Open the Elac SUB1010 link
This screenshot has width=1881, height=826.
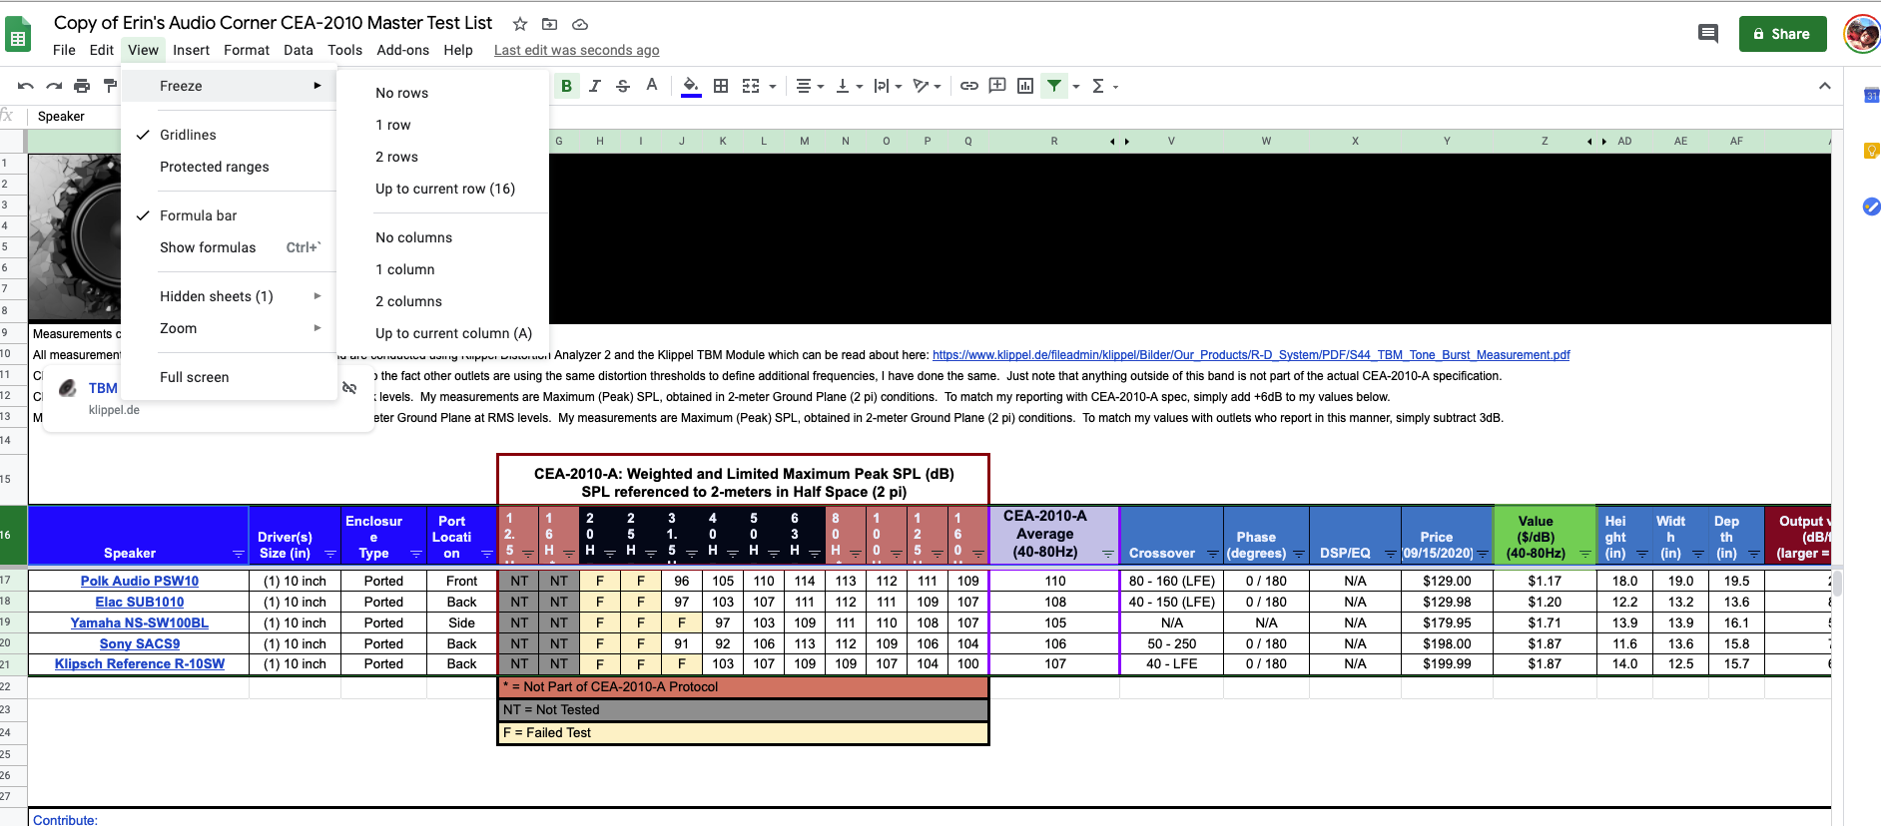click(x=140, y=602)
